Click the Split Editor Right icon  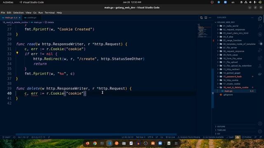tap(206, 18)
